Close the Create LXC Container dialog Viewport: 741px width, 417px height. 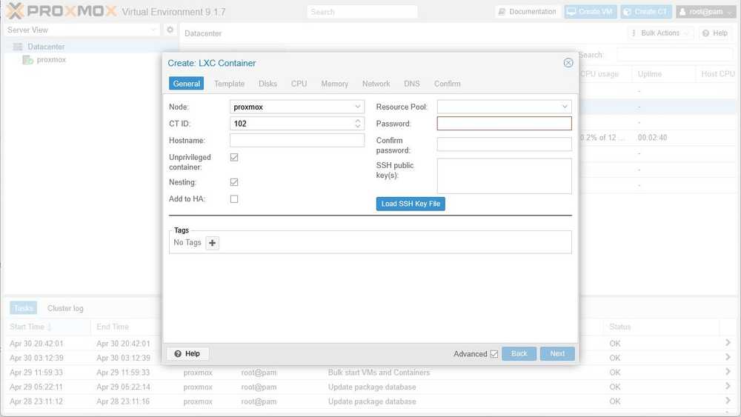pos(568,63)
